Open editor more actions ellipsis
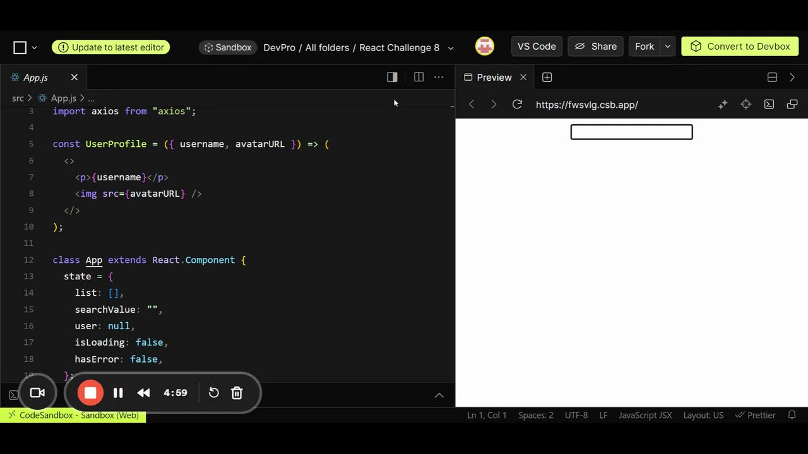Screen dimensions: 808x454 [439, 77]
